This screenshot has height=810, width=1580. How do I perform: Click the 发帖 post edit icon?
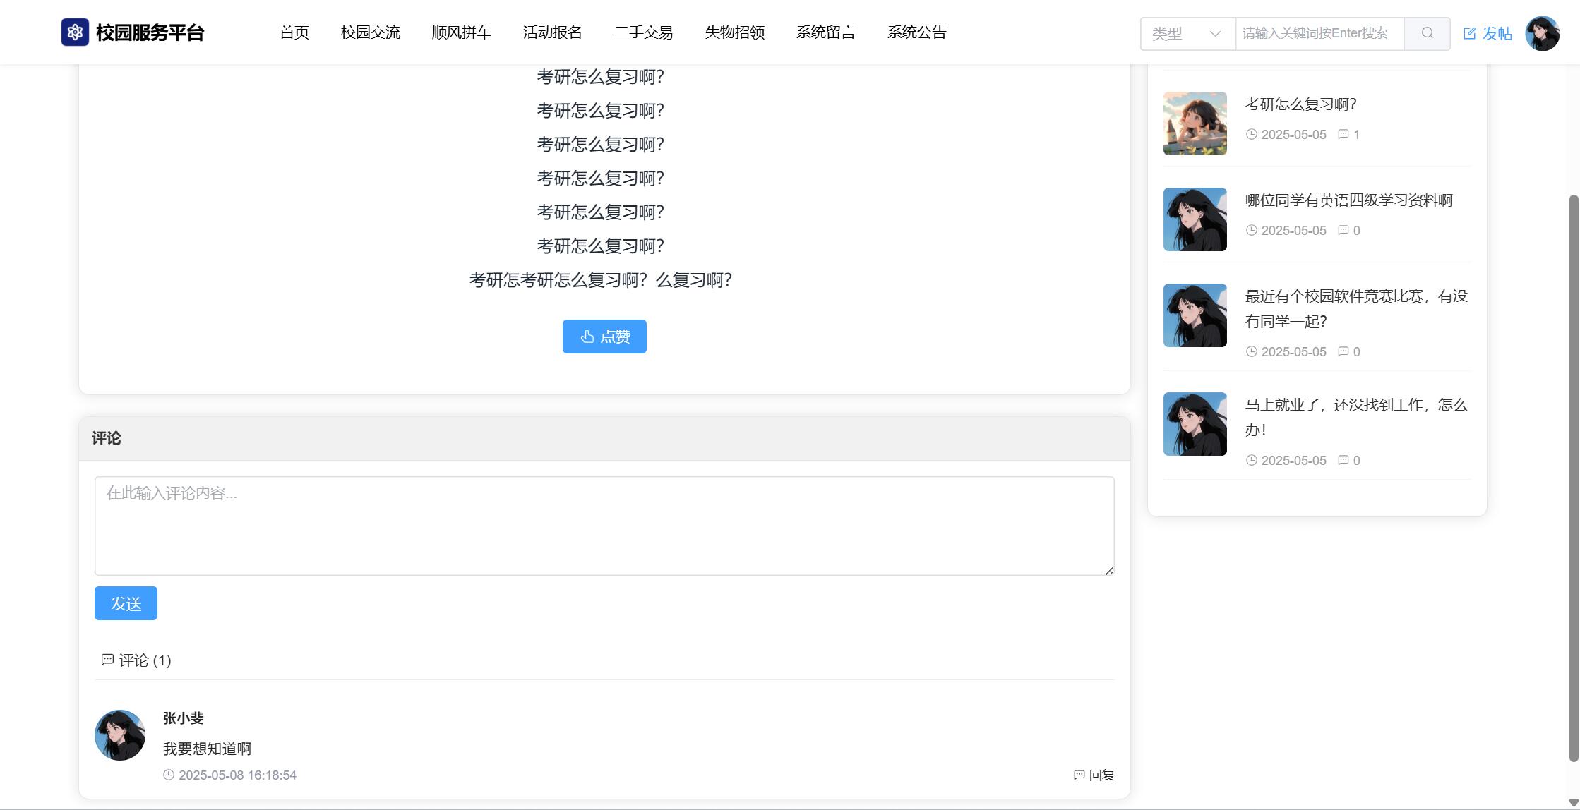(1469, 33)
